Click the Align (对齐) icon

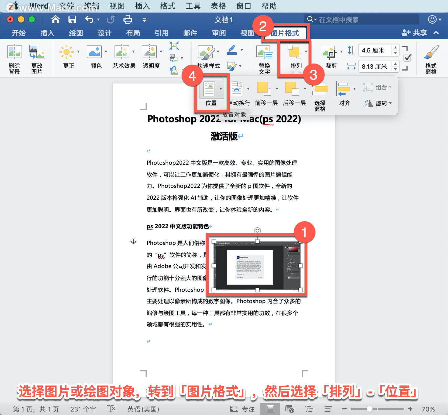pos(343,89)
